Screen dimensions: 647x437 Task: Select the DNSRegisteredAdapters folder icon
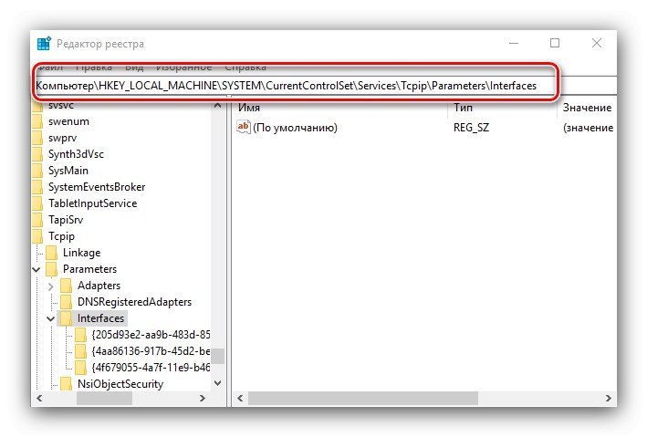tap(66, 302)
